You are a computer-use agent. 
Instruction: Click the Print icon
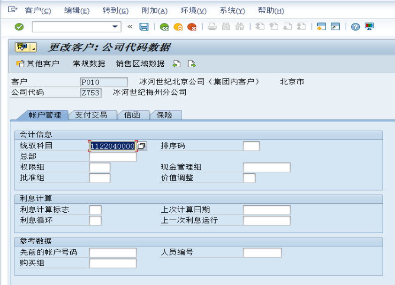coord(212,26)
